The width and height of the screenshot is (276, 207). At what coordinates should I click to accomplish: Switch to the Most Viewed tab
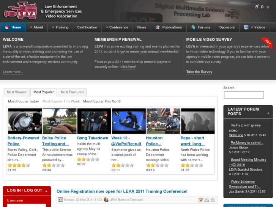(x=17, y=92)
